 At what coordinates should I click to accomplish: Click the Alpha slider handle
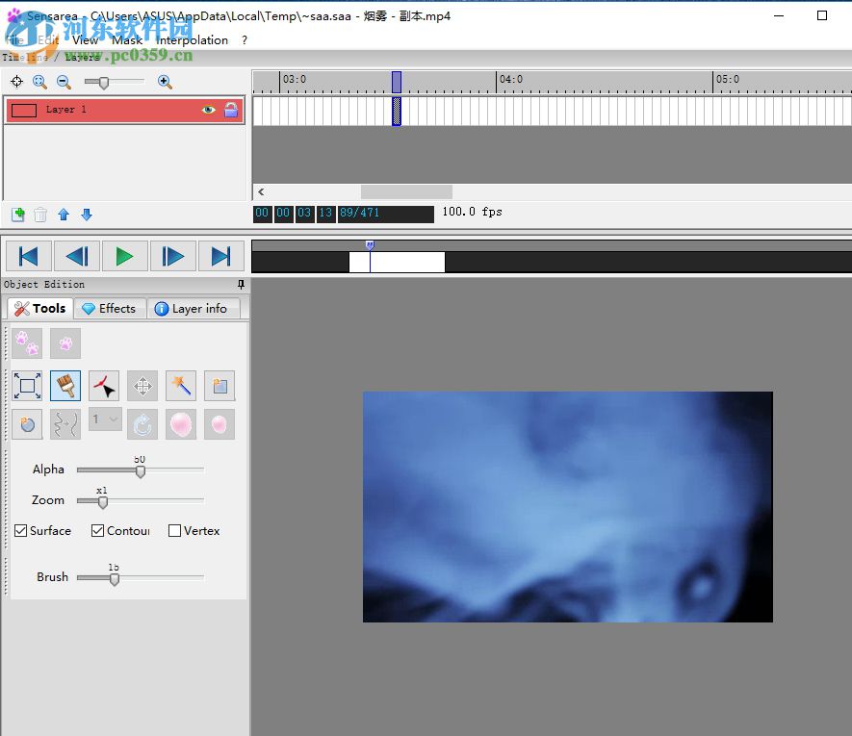[x=141, y=470]
